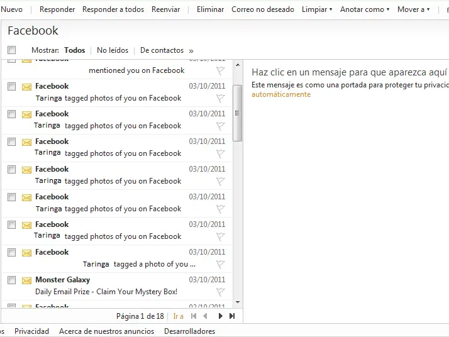Tick the select-all messages checkbox
Image resolution: width=449 pixels, height=337 pixels.
[12, 50]
